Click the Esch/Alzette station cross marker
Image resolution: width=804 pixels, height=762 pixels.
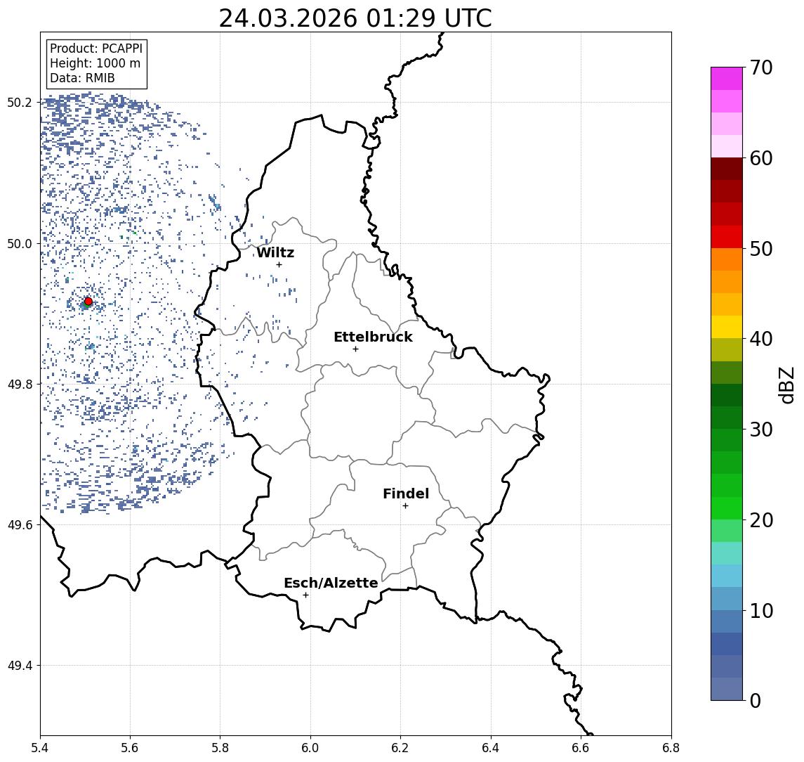pos(305,595)
